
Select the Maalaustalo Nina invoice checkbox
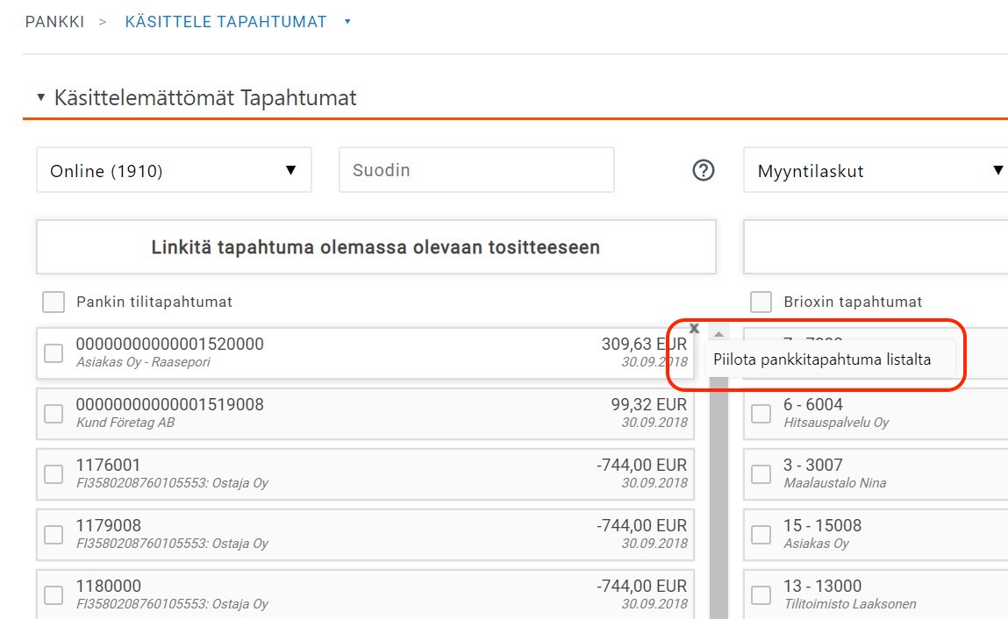(761, 474)
